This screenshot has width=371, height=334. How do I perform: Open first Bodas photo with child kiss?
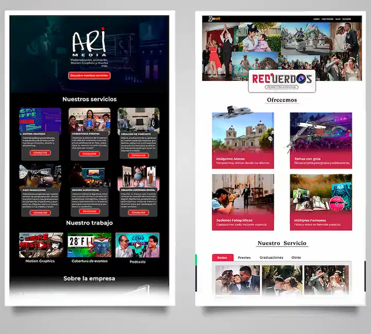[238, 280]
